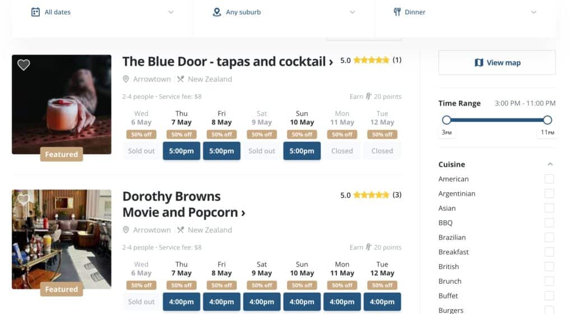Check the Brazilian cuisine checkbox
This screenshot has height=314, width=574.
[549, 238]
